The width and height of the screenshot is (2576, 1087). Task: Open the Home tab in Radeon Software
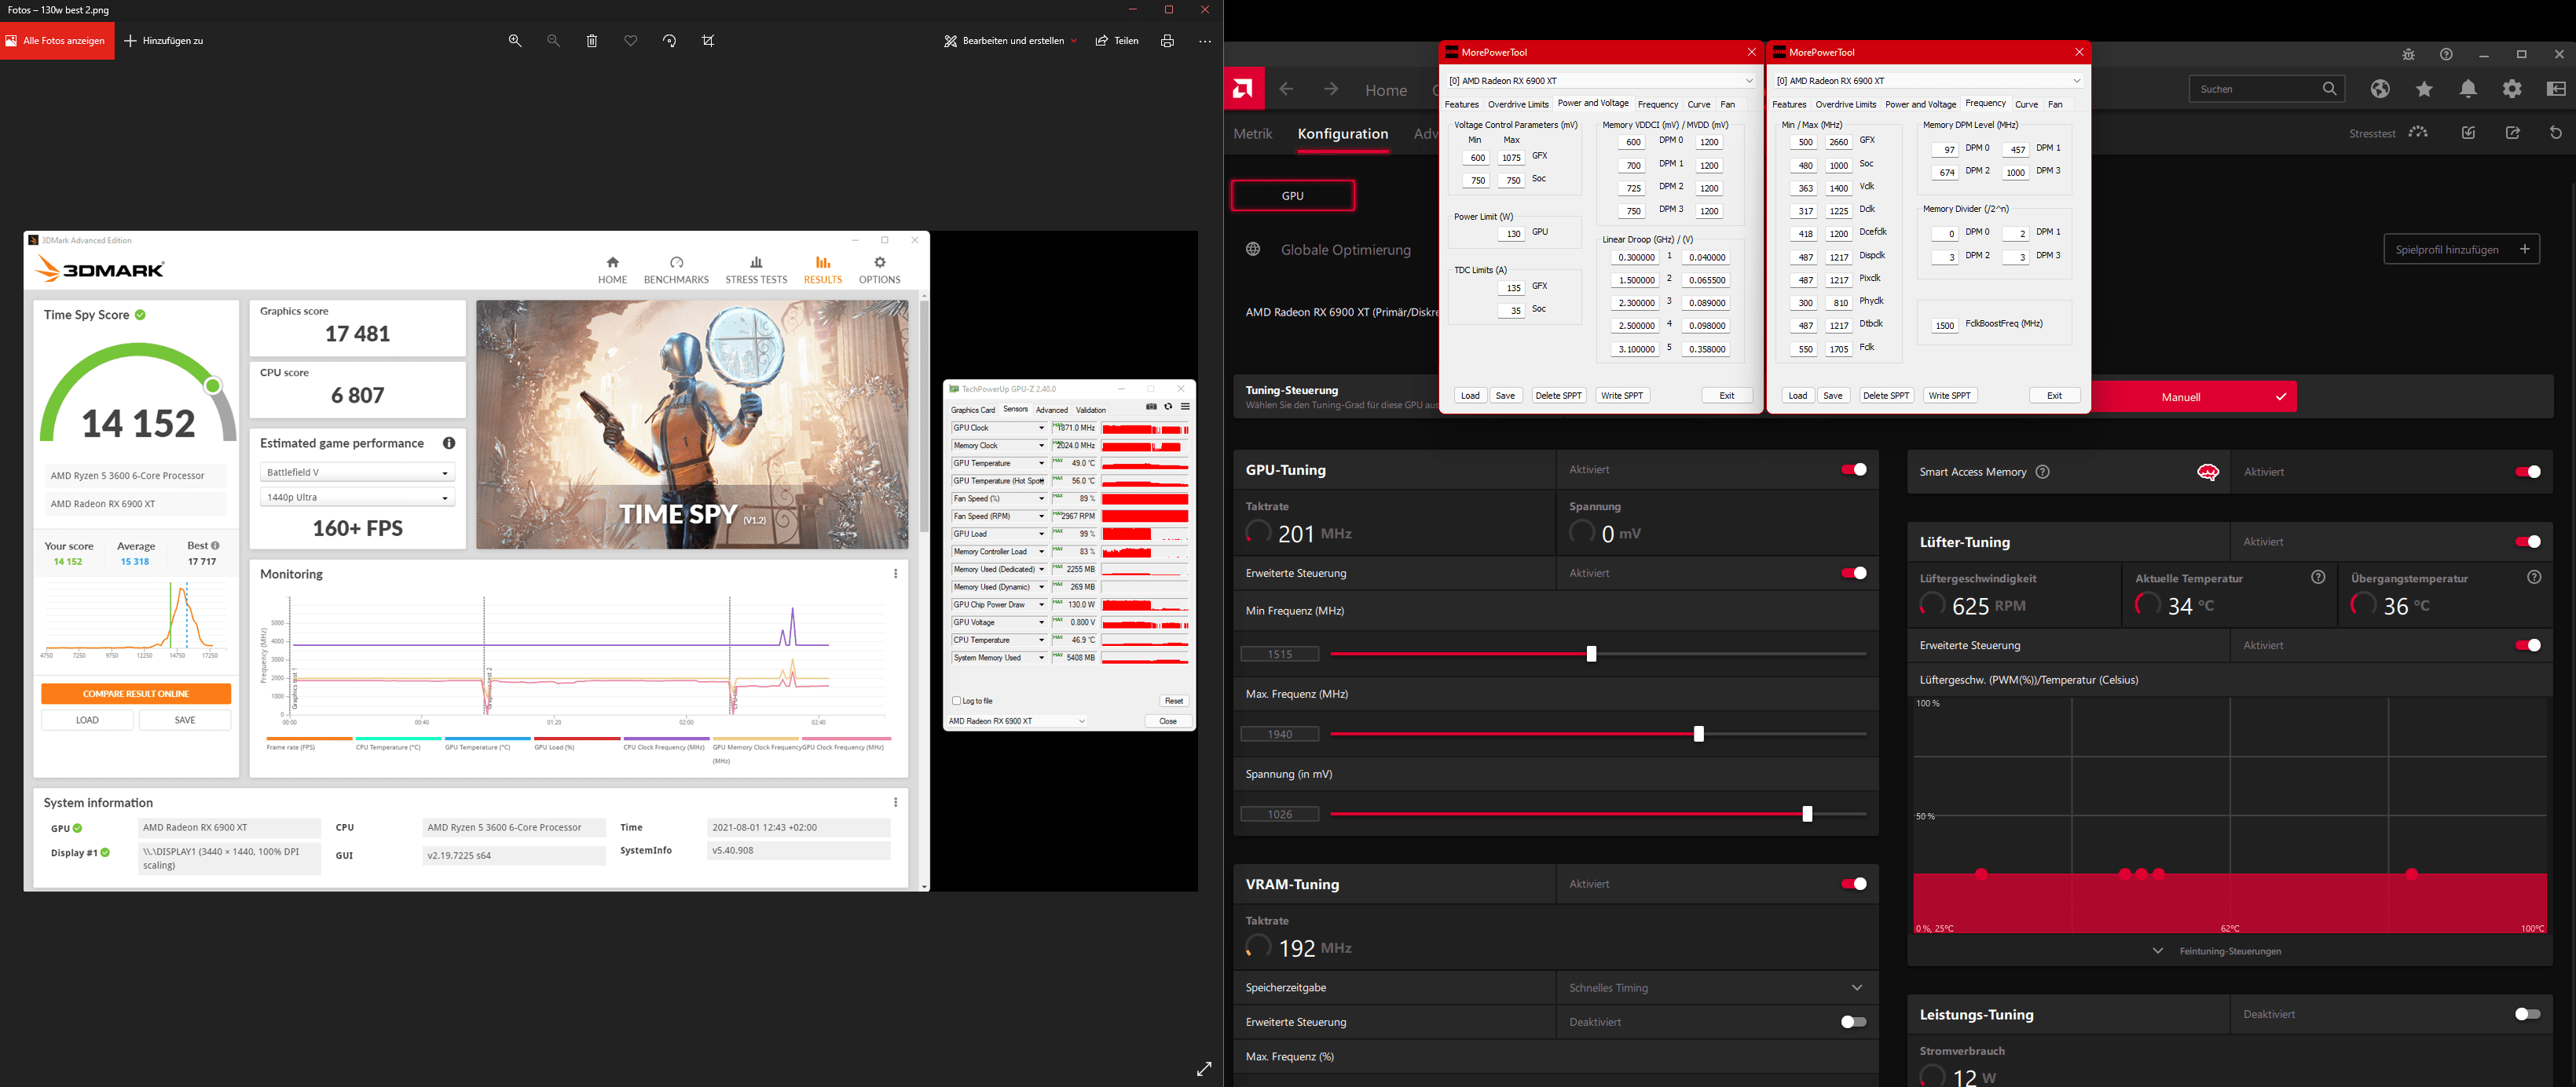1386,90
